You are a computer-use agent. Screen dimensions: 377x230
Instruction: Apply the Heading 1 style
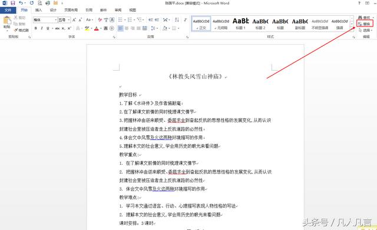pos(241,24)
